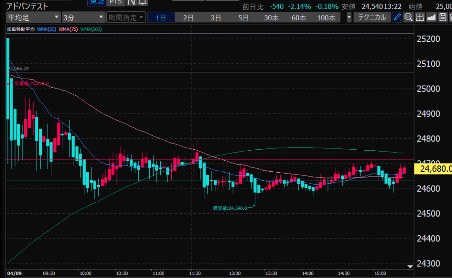Select the blue pencil drawing tool
Image resolution: width=452 pixels, height=278 pixels.
point(397,18)
